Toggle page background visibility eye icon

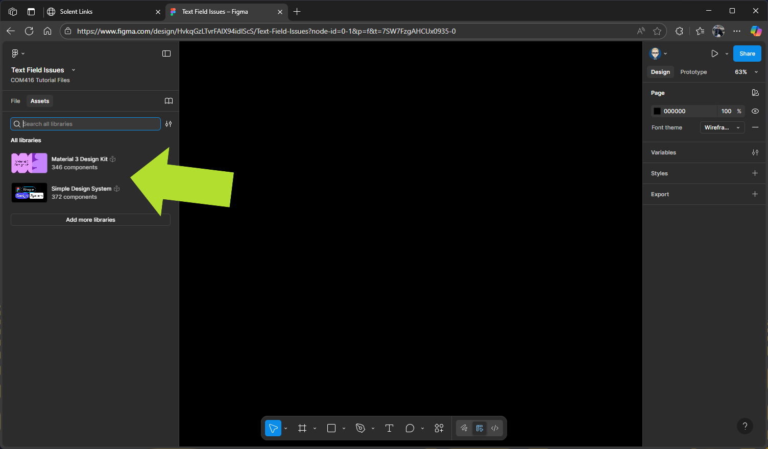pos(755,111)
